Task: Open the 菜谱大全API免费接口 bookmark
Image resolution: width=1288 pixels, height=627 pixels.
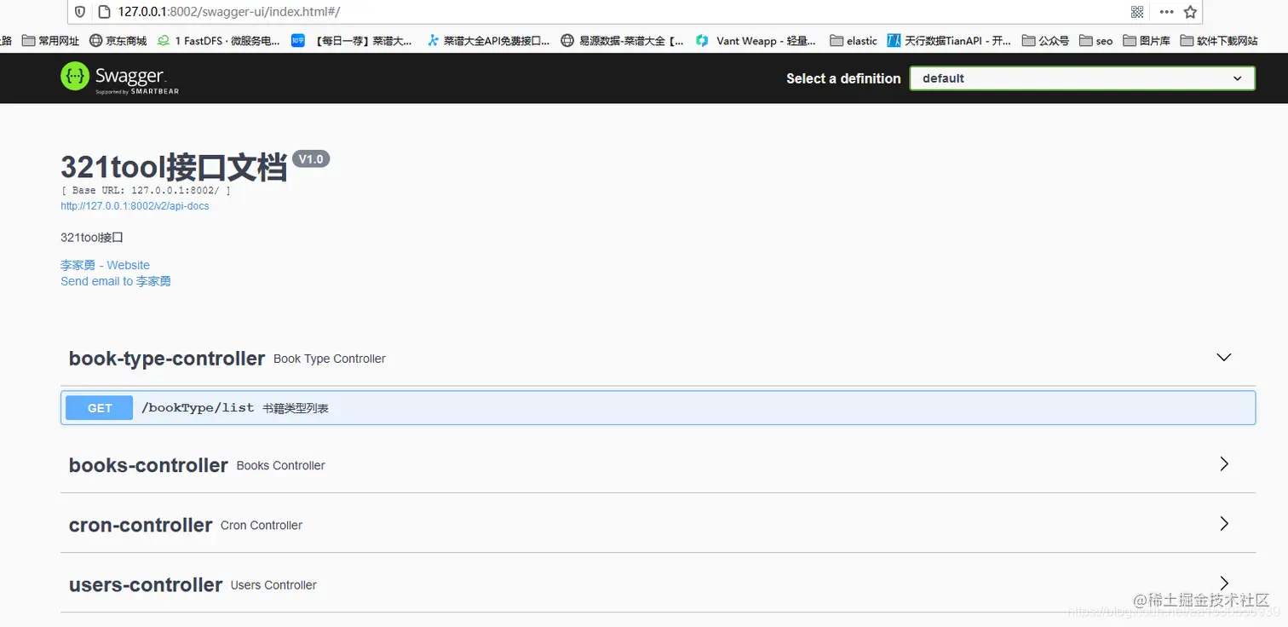Action: [488, 40]
